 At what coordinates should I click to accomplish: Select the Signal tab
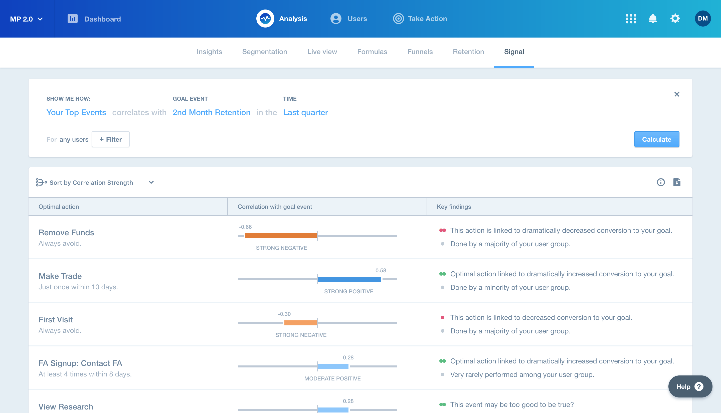(514, 52)
